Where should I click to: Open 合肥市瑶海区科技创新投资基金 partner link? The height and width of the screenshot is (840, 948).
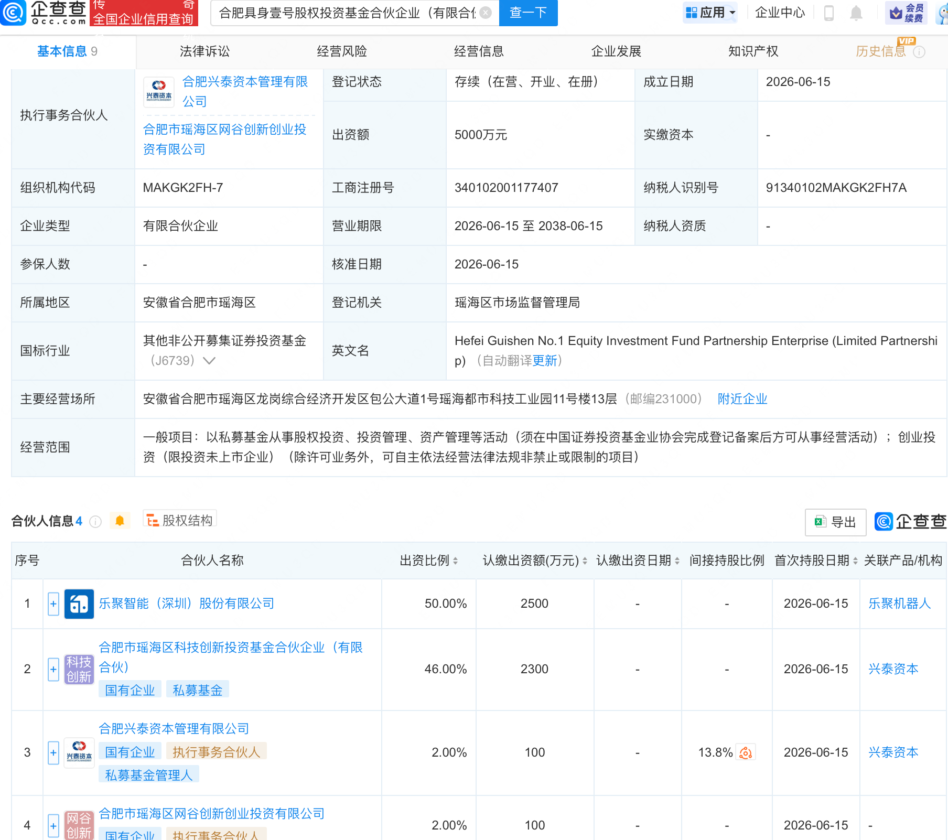coord(231,658)
